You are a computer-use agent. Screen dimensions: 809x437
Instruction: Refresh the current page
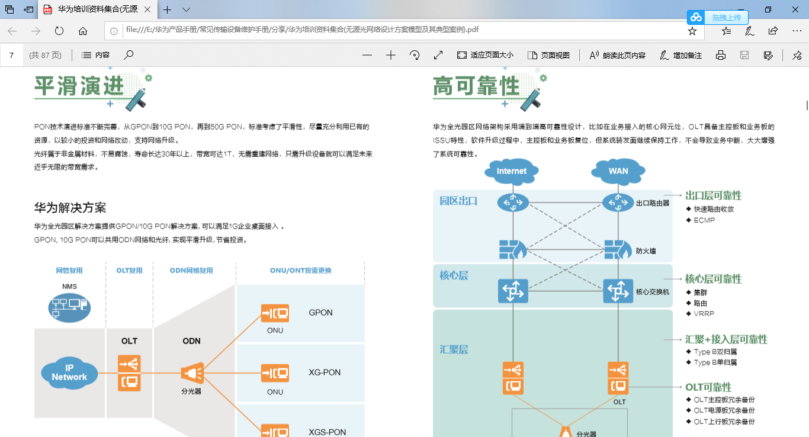(59, 31)
